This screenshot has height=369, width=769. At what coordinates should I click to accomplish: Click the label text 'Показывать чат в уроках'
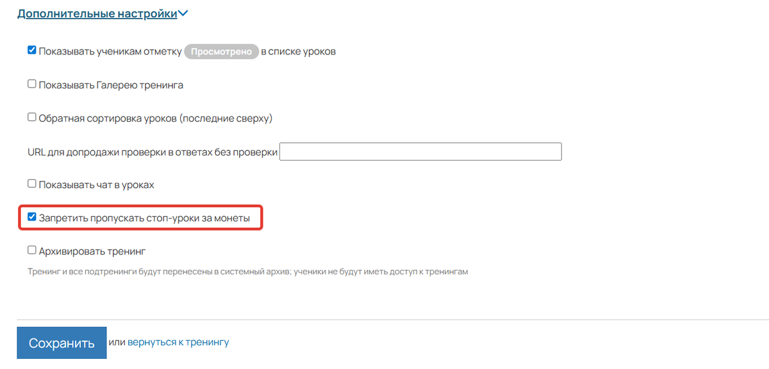coord(96,185)
